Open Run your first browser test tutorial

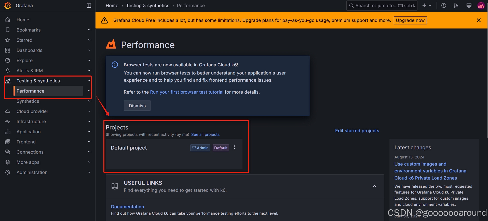(x=187, y=92)
